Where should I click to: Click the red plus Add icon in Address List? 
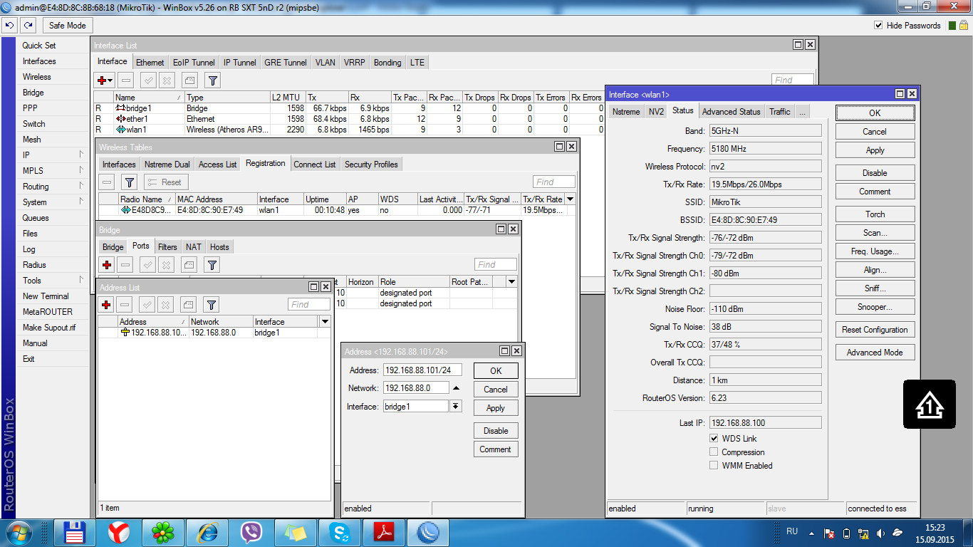pos(107,305)
